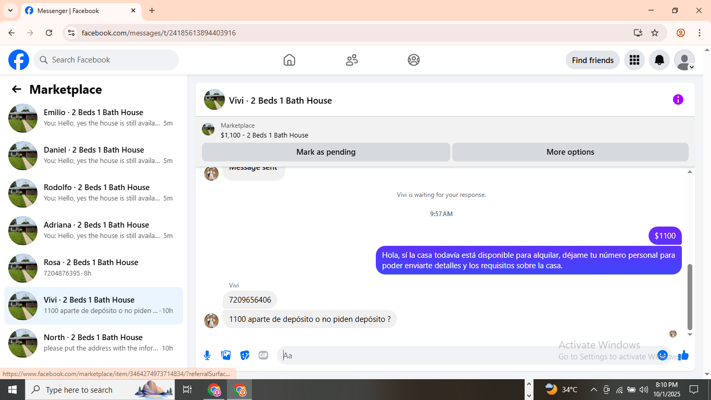Open the Adriana 2 Beds 1 Bath House conversation
The width and height of the screenshot is (711, 400).
[94, 231]
